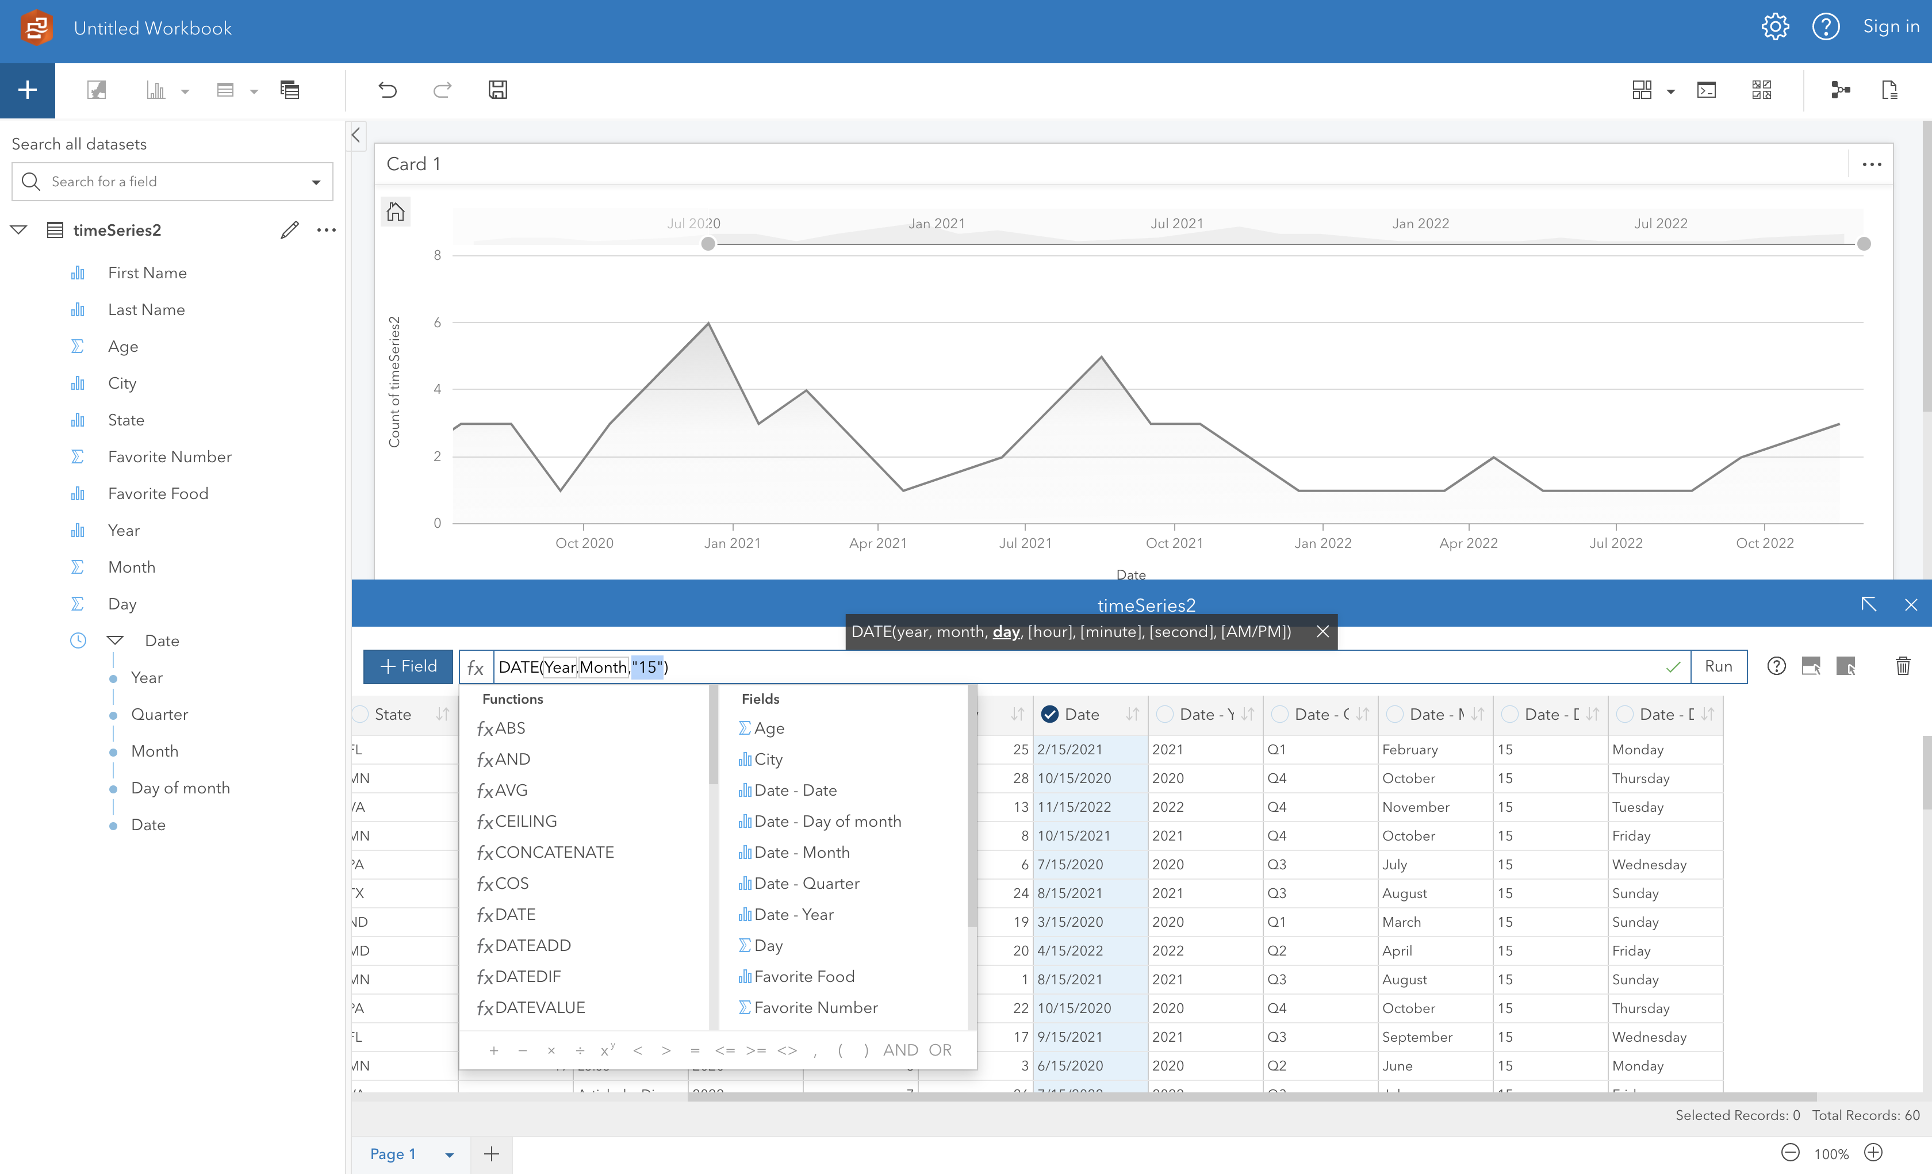Screen dimensions: 1932x1174
Task: Open the scripting console
Action: [1706, 90]
